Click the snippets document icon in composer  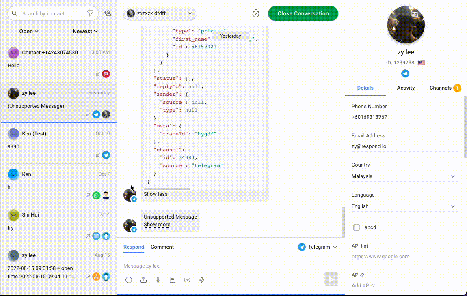click(173, 280)
